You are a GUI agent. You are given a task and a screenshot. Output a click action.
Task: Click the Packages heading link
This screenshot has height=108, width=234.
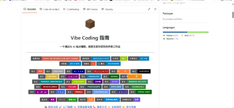pyautogui.click(x=168, y=13)
